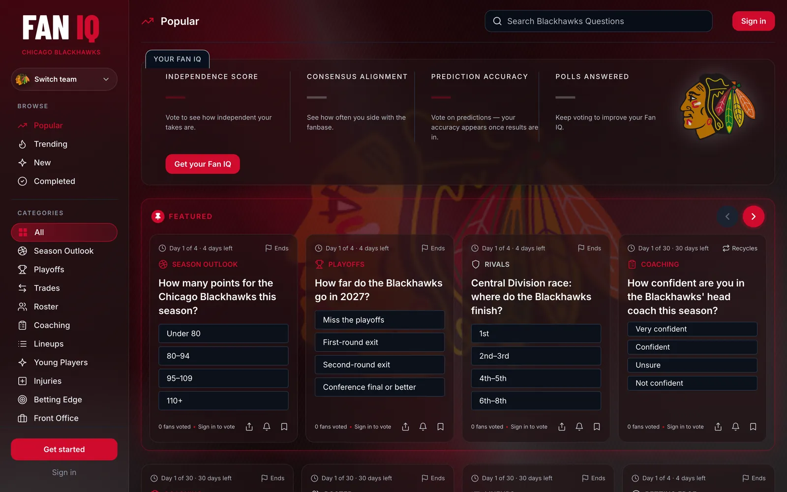787x492 pixels.
Task: Select '2nd–3rd' division finish
Action: point(536,356)
